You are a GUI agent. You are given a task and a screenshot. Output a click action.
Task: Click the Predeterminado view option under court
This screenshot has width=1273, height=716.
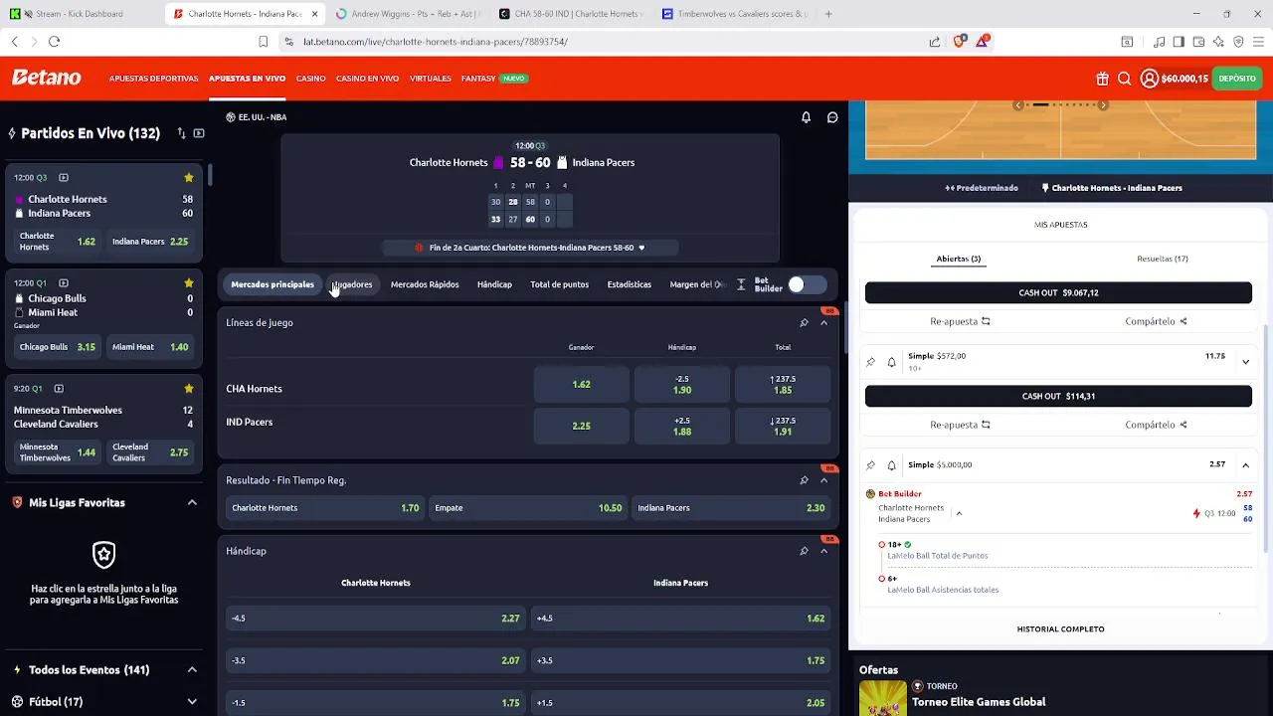coord(982,188)
